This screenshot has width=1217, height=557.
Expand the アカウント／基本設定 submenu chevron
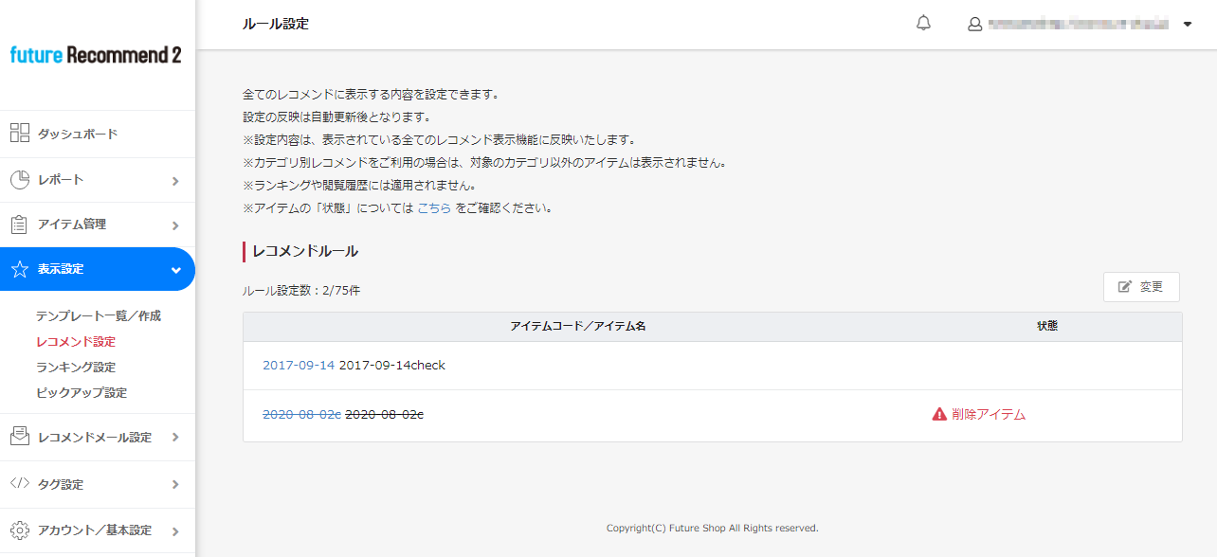(175, 530)
